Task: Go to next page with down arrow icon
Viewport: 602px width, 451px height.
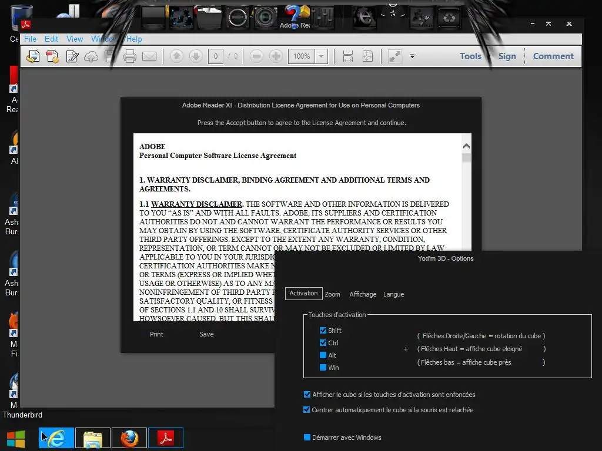Action: coord(196,56)
